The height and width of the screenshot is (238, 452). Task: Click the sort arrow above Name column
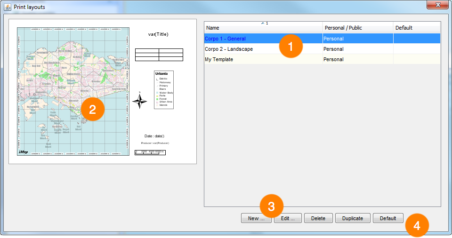(263, 23)
